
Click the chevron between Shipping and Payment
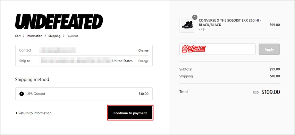tap(64, 36)
